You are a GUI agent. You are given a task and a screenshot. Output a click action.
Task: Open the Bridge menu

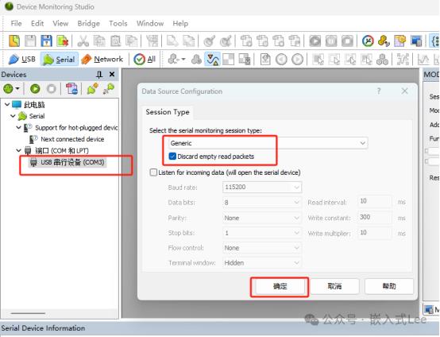pyautogui.click(x=88, y=23)
